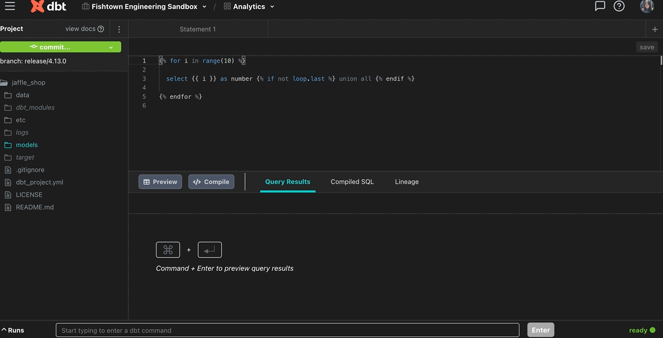
Task: Open the help question-mark icon
Action: tap(619, 6)
